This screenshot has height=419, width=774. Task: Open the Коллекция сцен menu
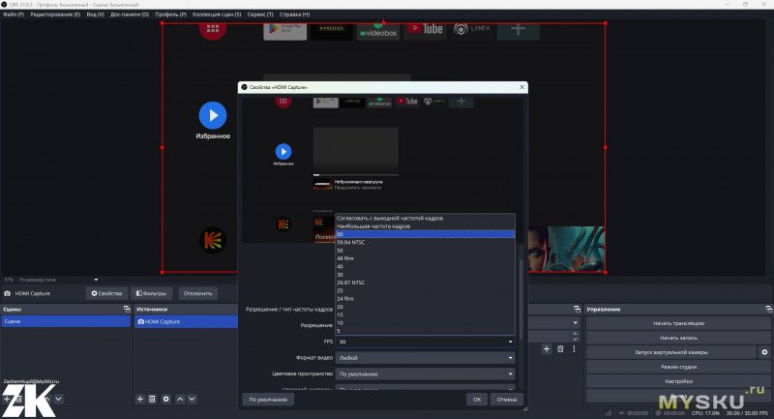click(217, 15)
